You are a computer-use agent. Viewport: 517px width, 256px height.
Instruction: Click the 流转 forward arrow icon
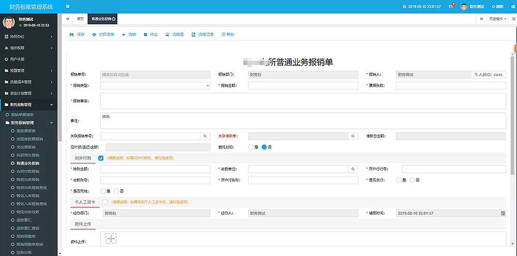click(x=124, y=34)
